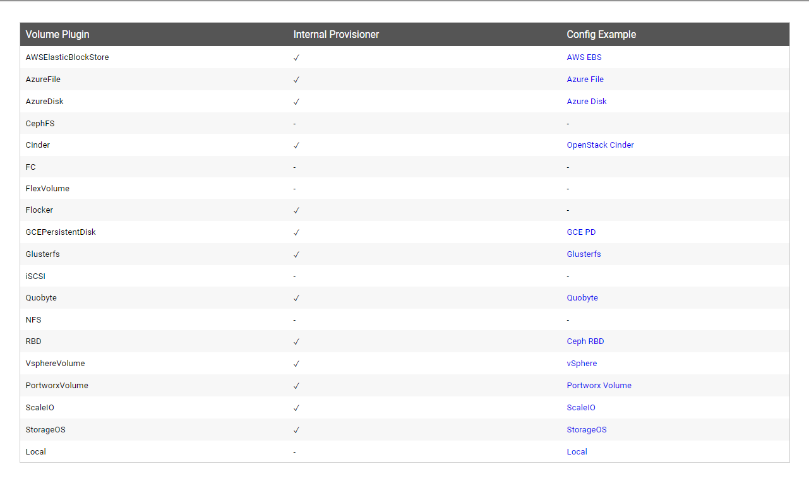Click the checkmark in Cinder row
Screen dimensions: 809x481
tap(296, 145)
